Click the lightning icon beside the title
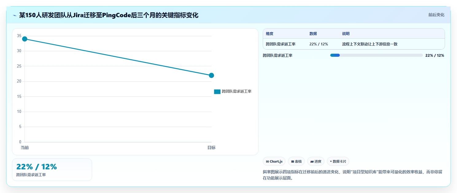Screen dimensions: 457x193 coord(14,15)
